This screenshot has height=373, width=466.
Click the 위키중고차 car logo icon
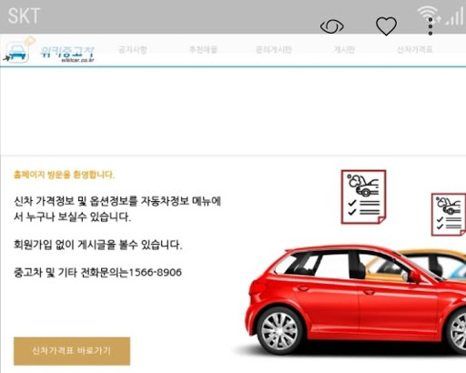click(19, 51)
